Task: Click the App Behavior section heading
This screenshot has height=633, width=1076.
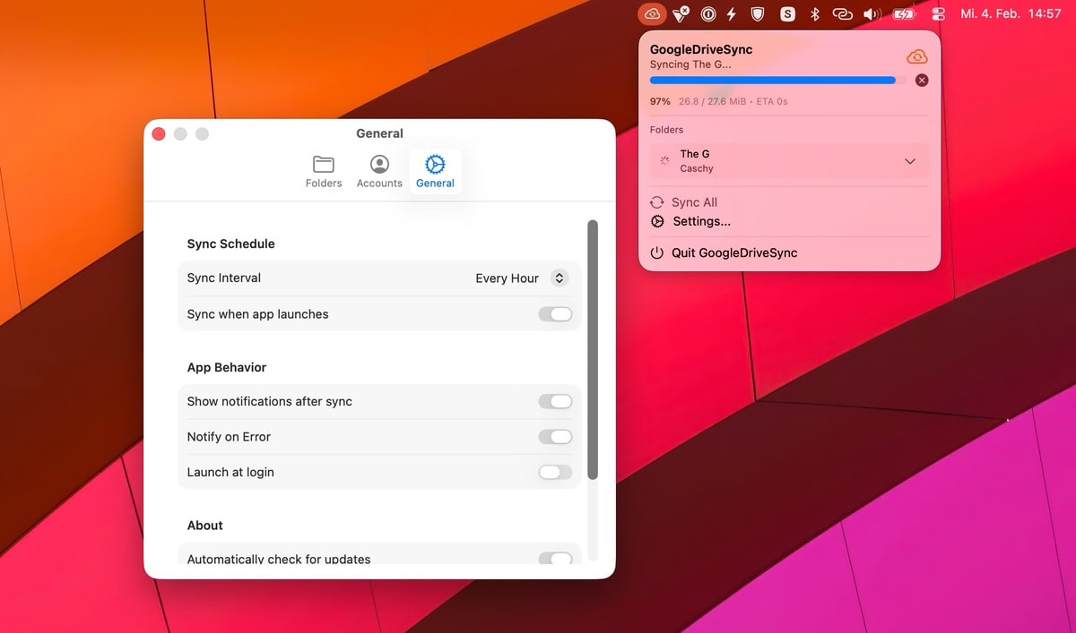Action: coord(227,367)
